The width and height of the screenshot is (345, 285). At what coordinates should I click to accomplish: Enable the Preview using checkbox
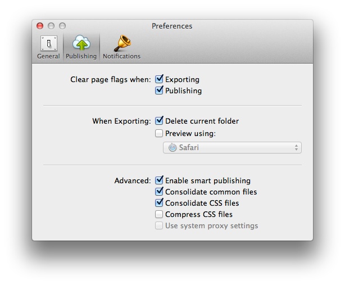click(159, 133)
